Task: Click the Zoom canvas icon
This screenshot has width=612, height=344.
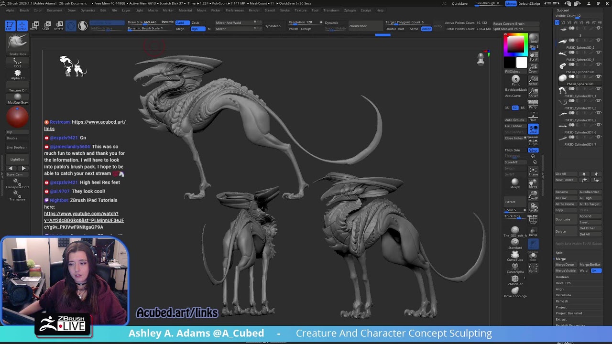Action: 534,68
